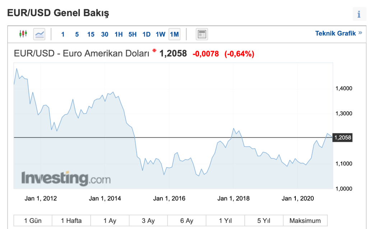Click the 1,2058 price marker label
The width and height of the screenshot is (368, 229).
[x=342, y=137]
